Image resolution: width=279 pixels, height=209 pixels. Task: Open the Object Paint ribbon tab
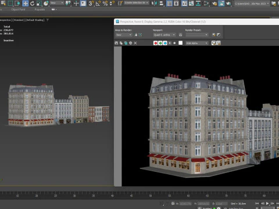(18, 9)
